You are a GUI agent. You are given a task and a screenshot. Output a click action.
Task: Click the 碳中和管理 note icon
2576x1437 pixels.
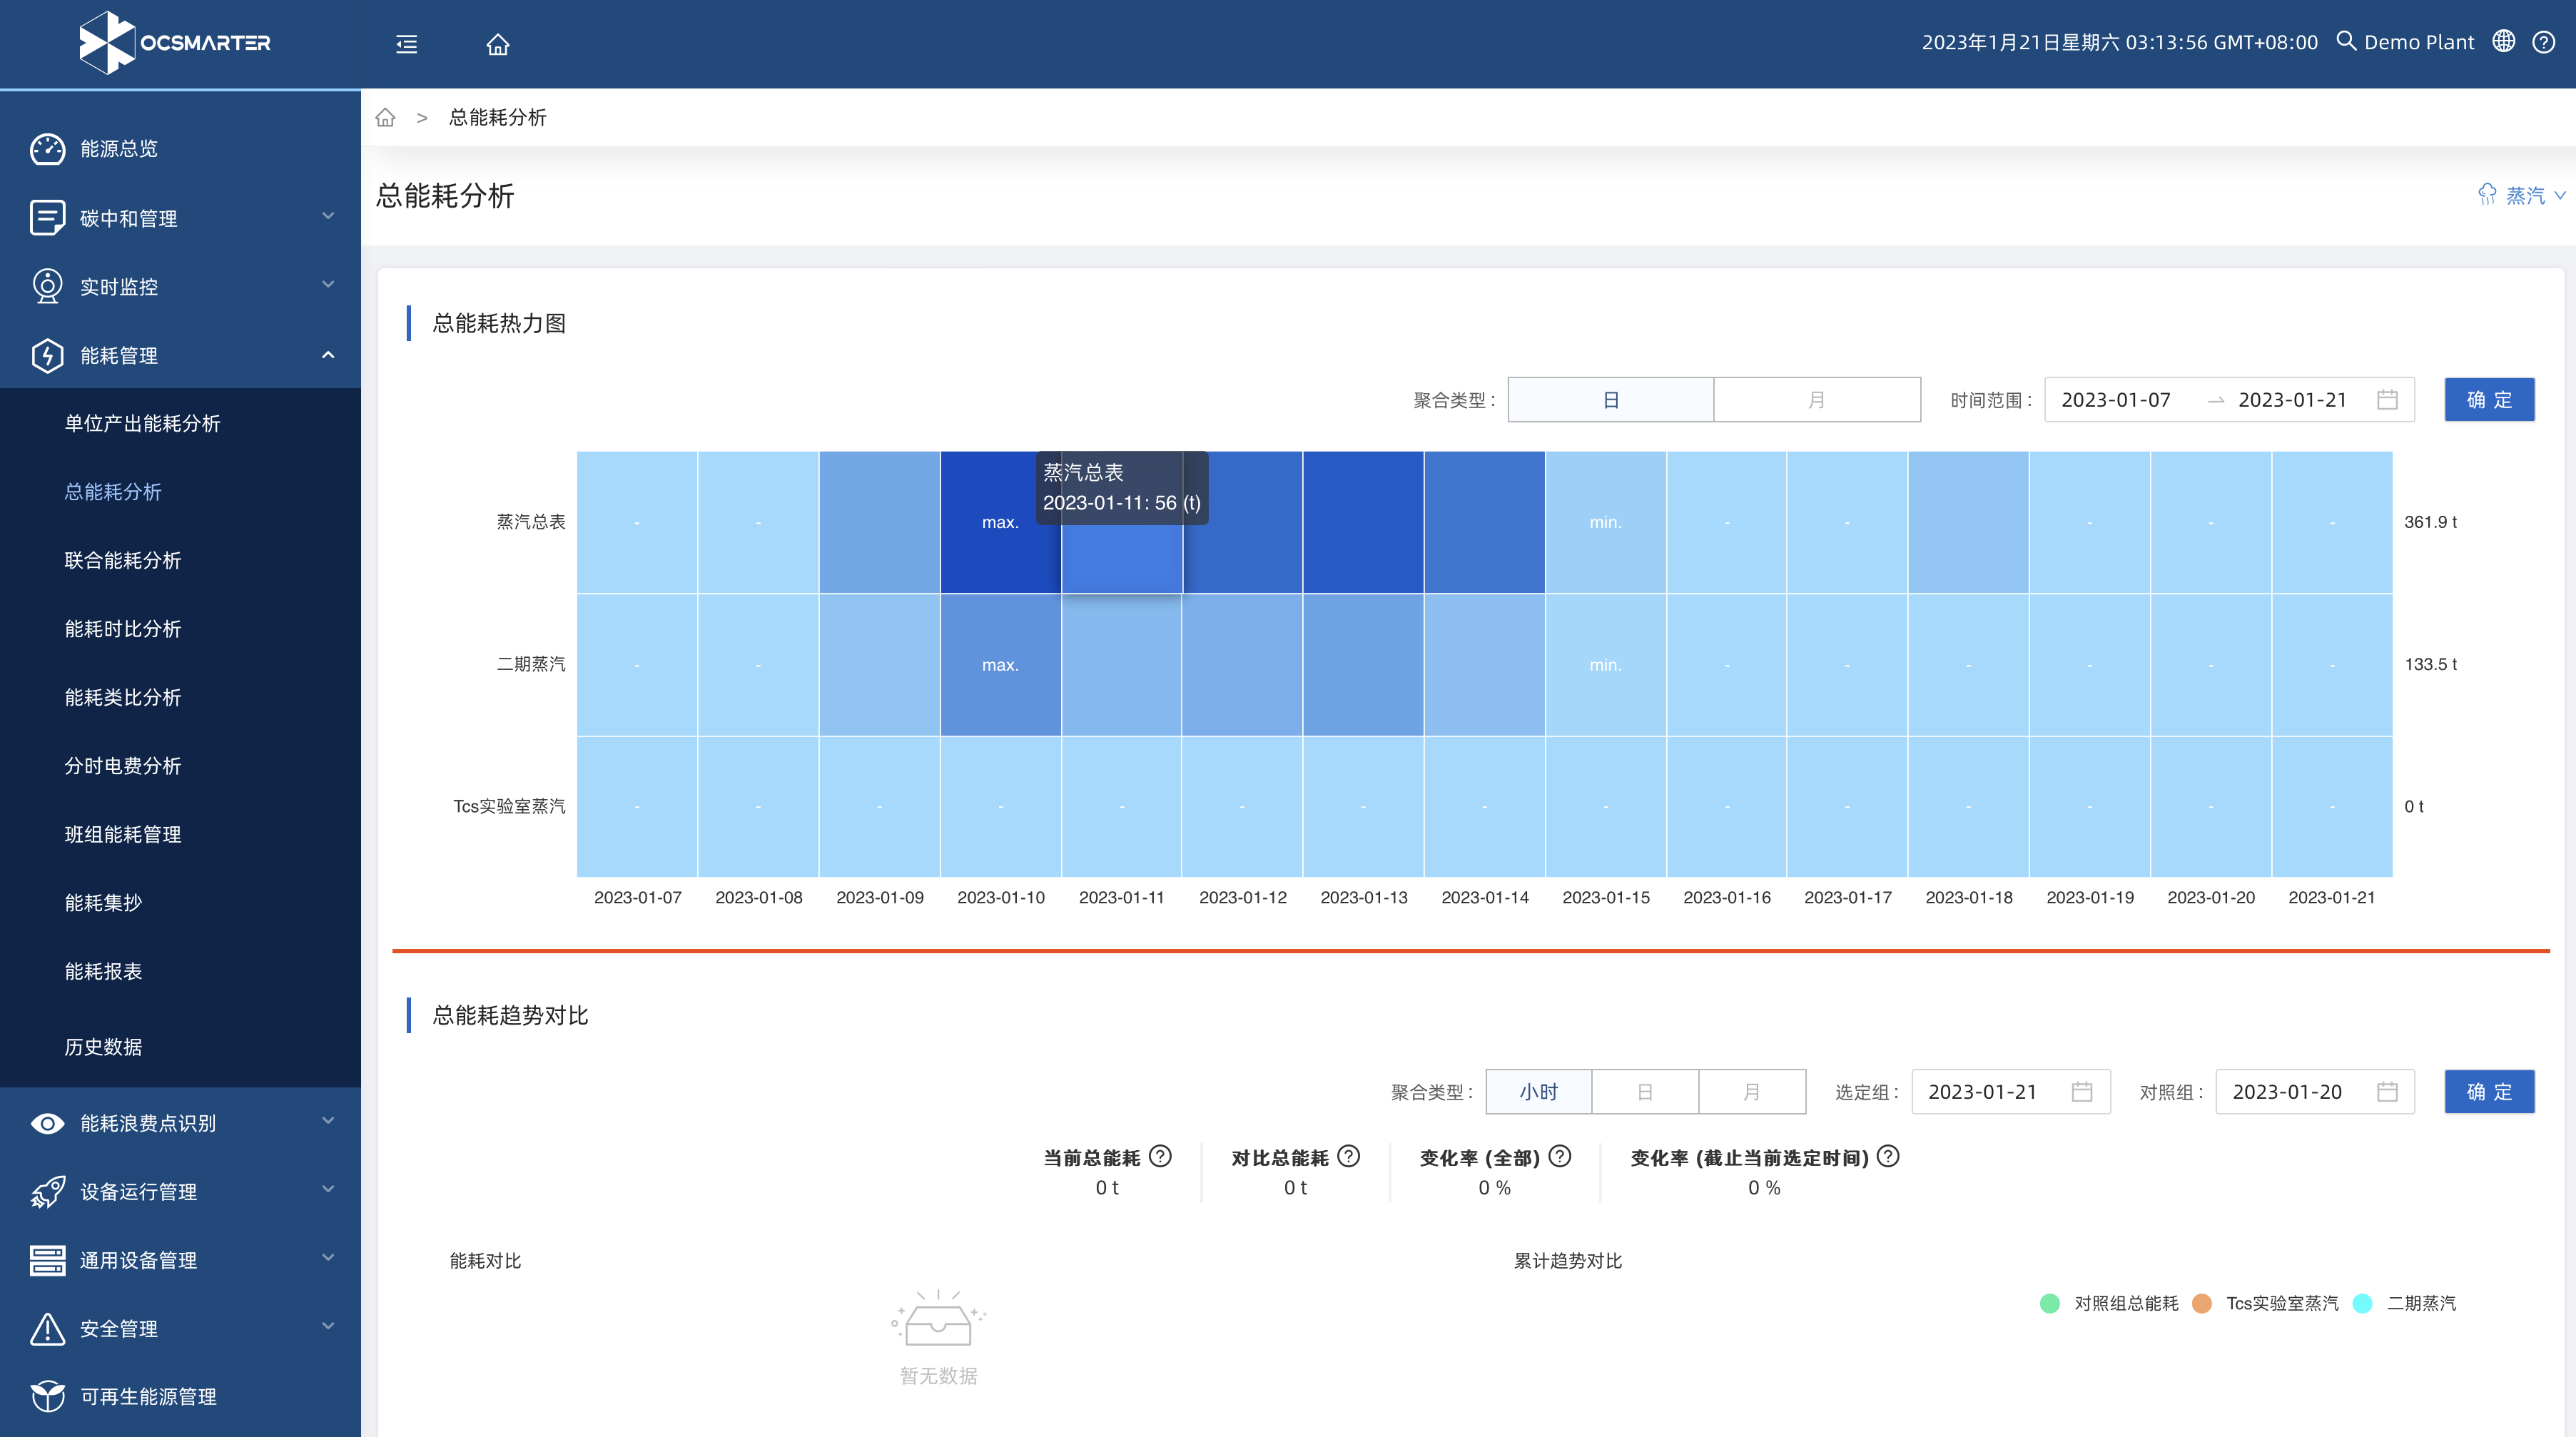(x=47, y=218)
